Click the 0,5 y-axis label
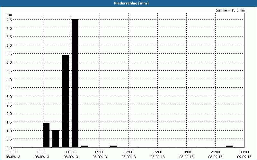257x160 pixels. click(x=9, y=139)
